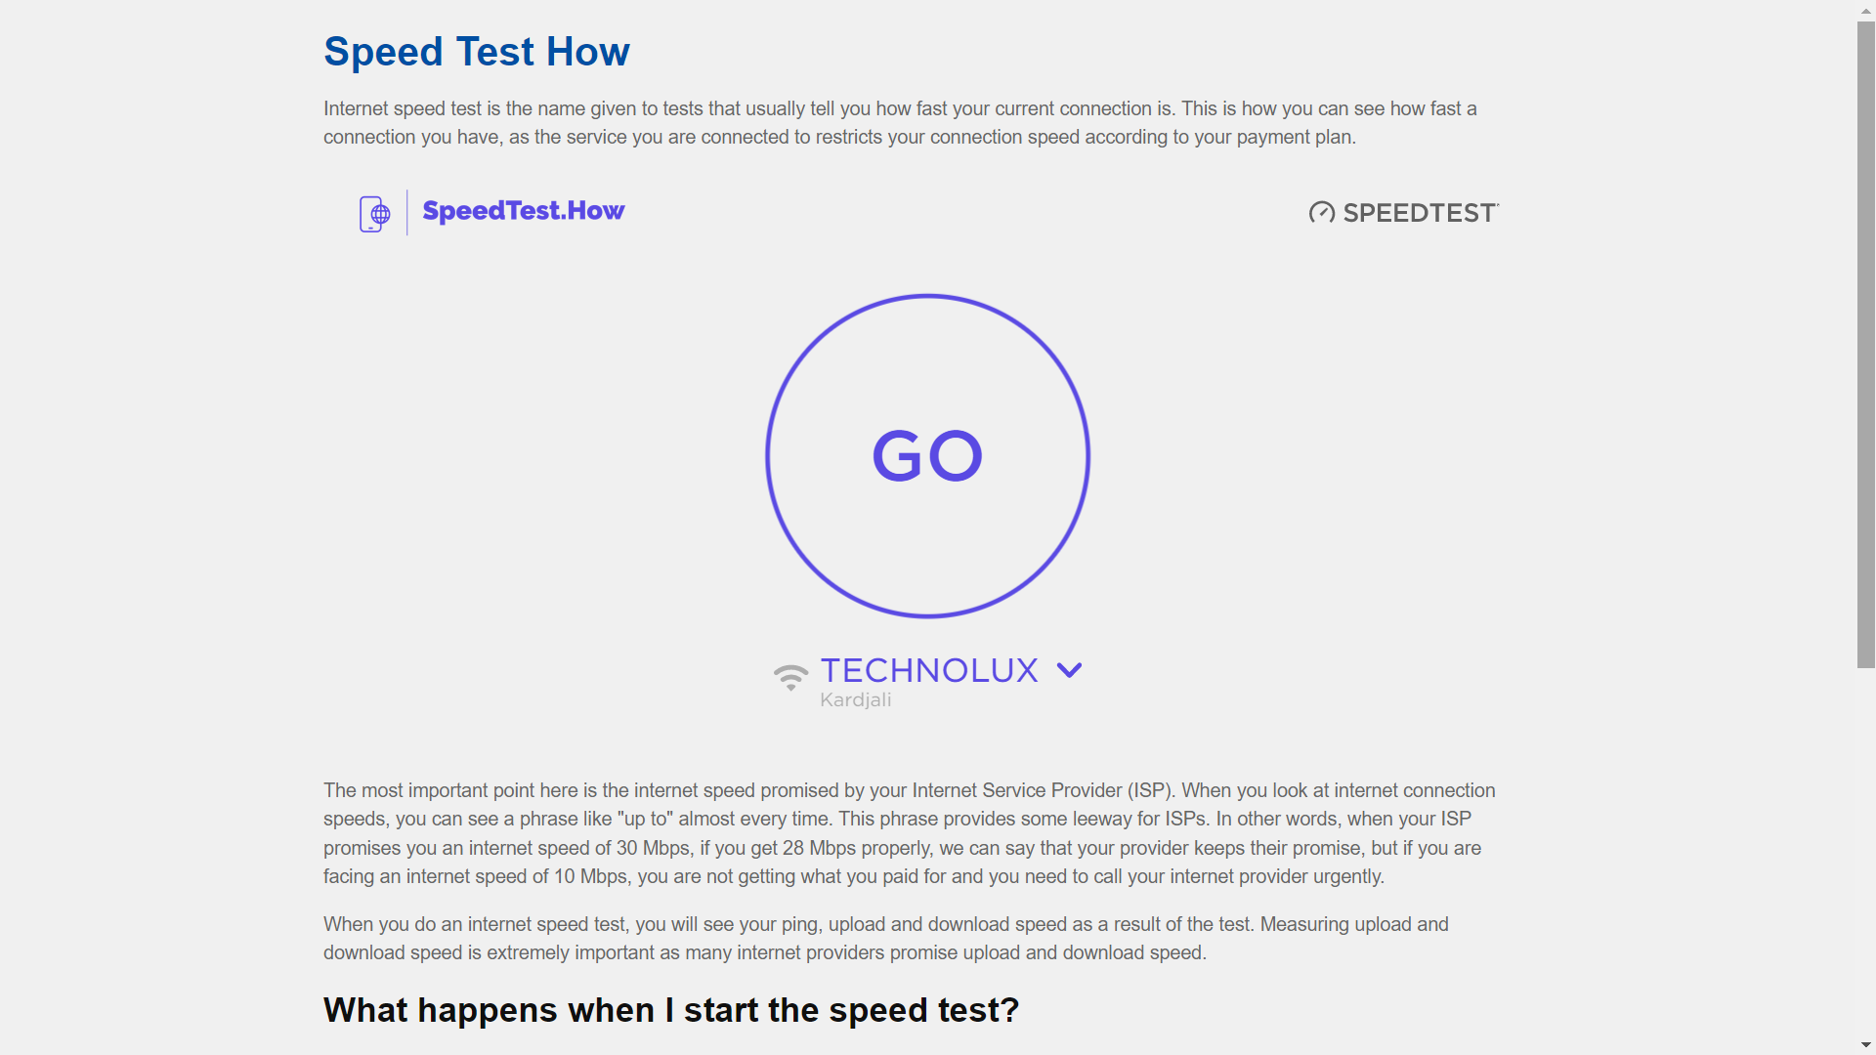Click the scrollbar up arrow icon
Screen dimensions: 1876x1055
coord(1864,10)
